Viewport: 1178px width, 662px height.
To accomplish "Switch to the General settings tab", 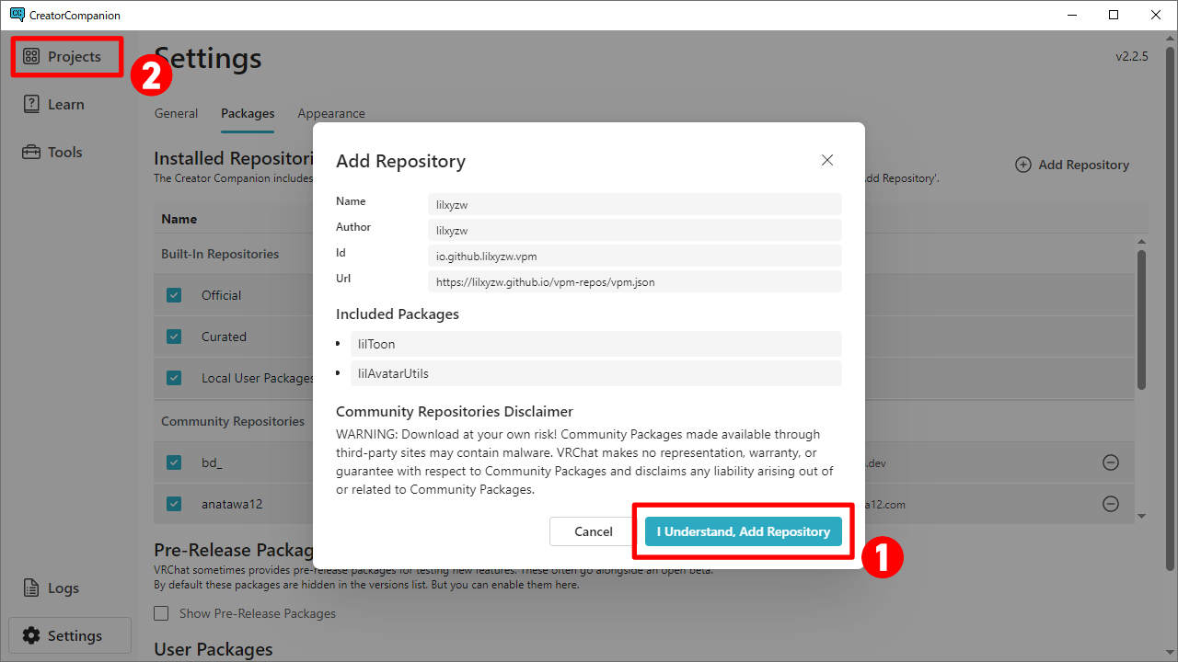I will pyautogui.click(x=176, y=114).
